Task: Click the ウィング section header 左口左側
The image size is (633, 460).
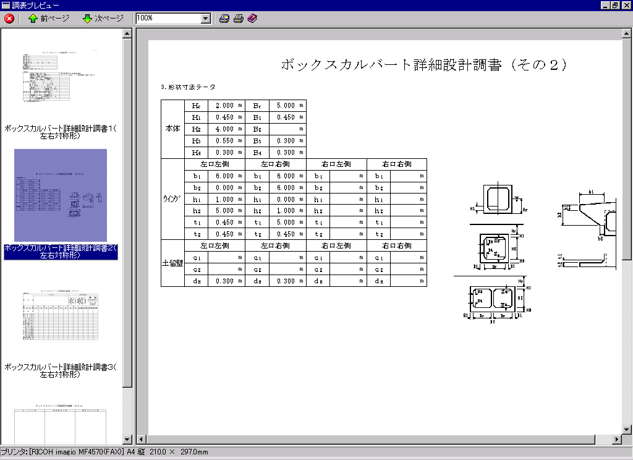Action: [215, 164]
